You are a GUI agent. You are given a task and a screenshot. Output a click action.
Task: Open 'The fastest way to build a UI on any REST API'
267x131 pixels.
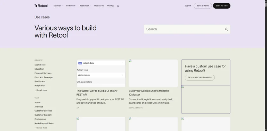[97, 93]
